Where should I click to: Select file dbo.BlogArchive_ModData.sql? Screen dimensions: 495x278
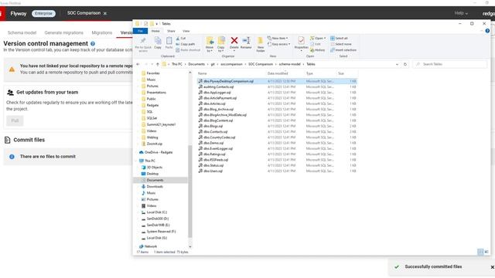pyautogui.click(x=225, y=115)
